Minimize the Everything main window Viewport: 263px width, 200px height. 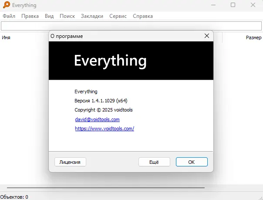213,5
